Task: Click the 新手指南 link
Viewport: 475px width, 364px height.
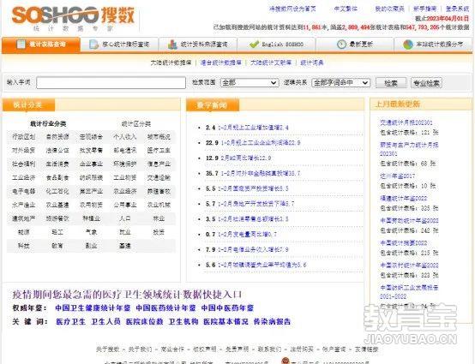Action: pos(425,9)
